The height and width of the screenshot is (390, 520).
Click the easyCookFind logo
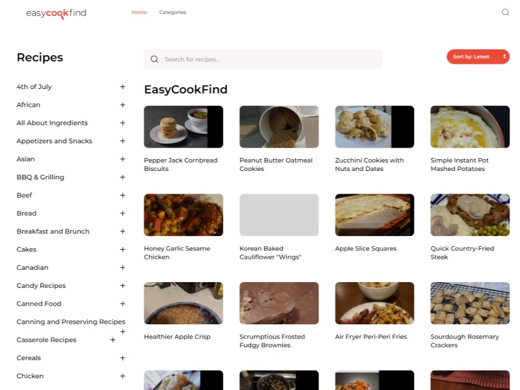point(57,13)
